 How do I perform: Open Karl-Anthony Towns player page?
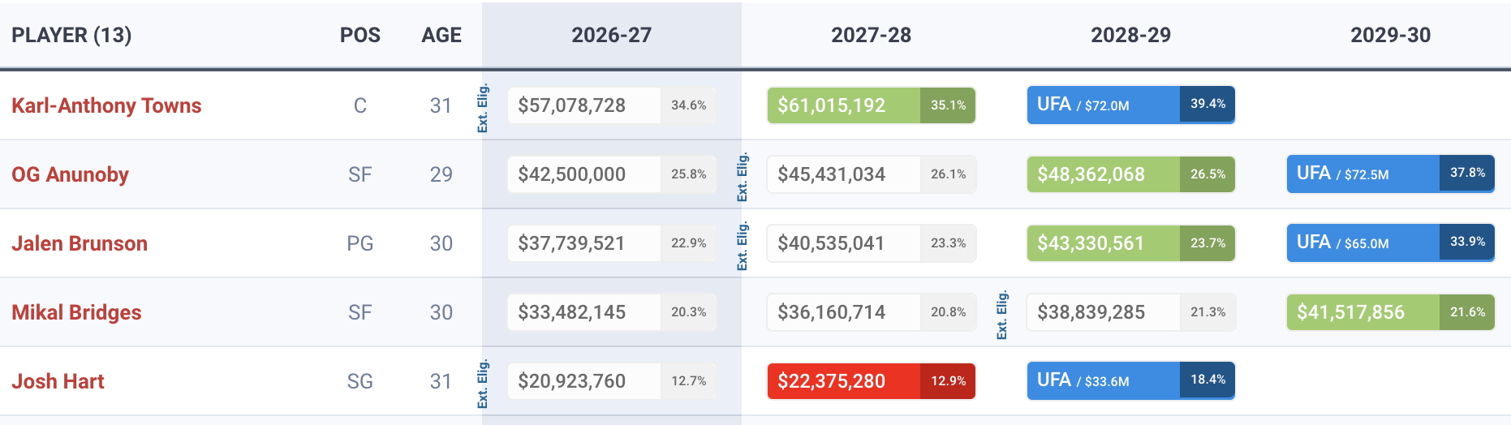point(106,105)
